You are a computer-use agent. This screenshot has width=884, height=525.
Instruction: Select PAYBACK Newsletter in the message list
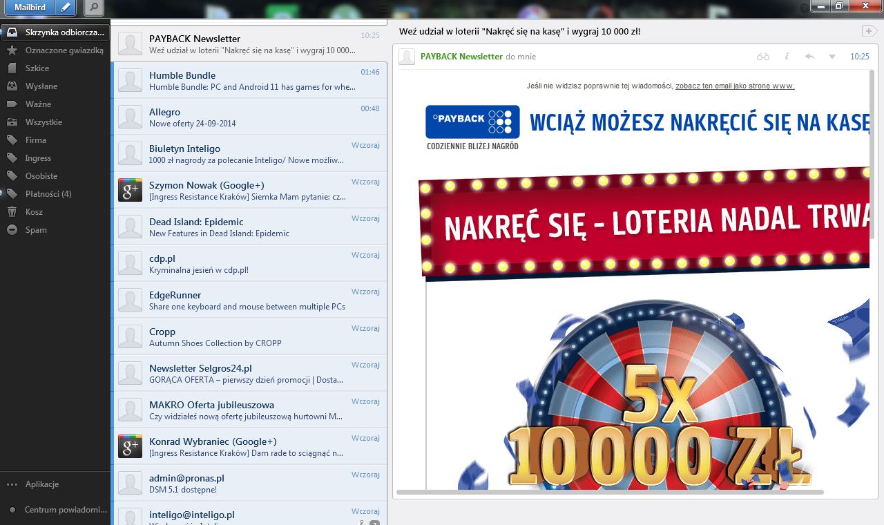(249, 44)
